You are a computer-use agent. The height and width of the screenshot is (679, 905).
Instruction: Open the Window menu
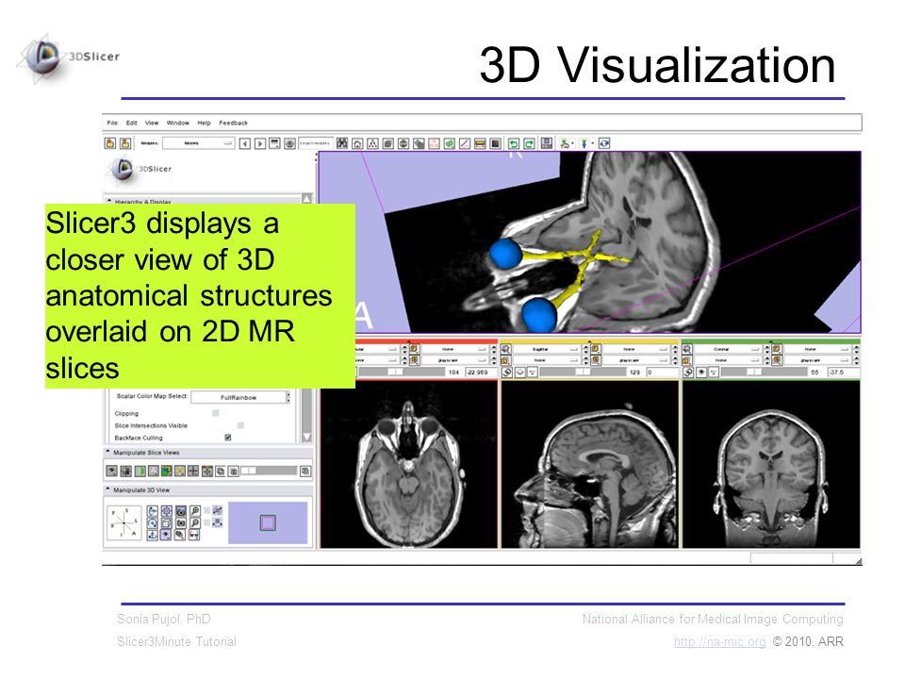(178, 123)
